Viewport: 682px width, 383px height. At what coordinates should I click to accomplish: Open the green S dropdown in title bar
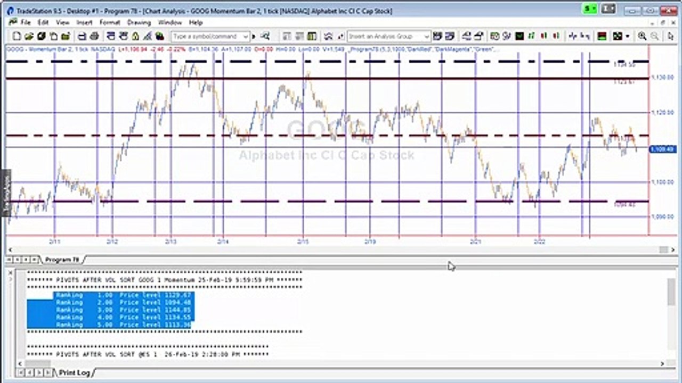point(590,9)
